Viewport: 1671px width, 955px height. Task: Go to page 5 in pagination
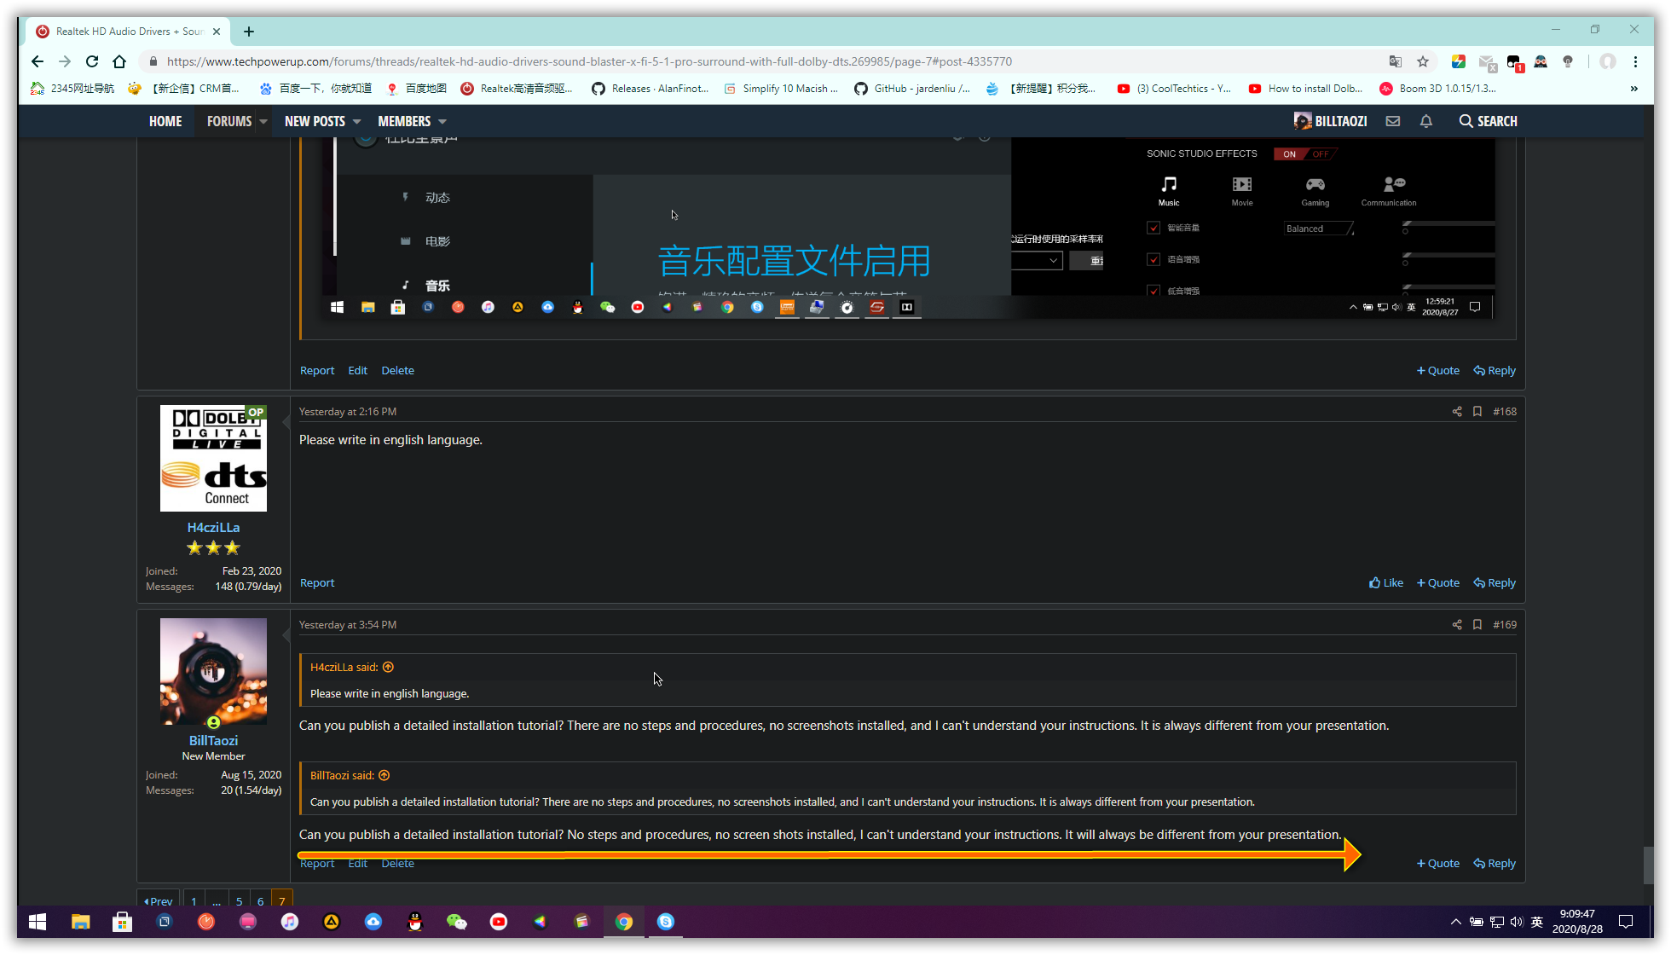240,900
